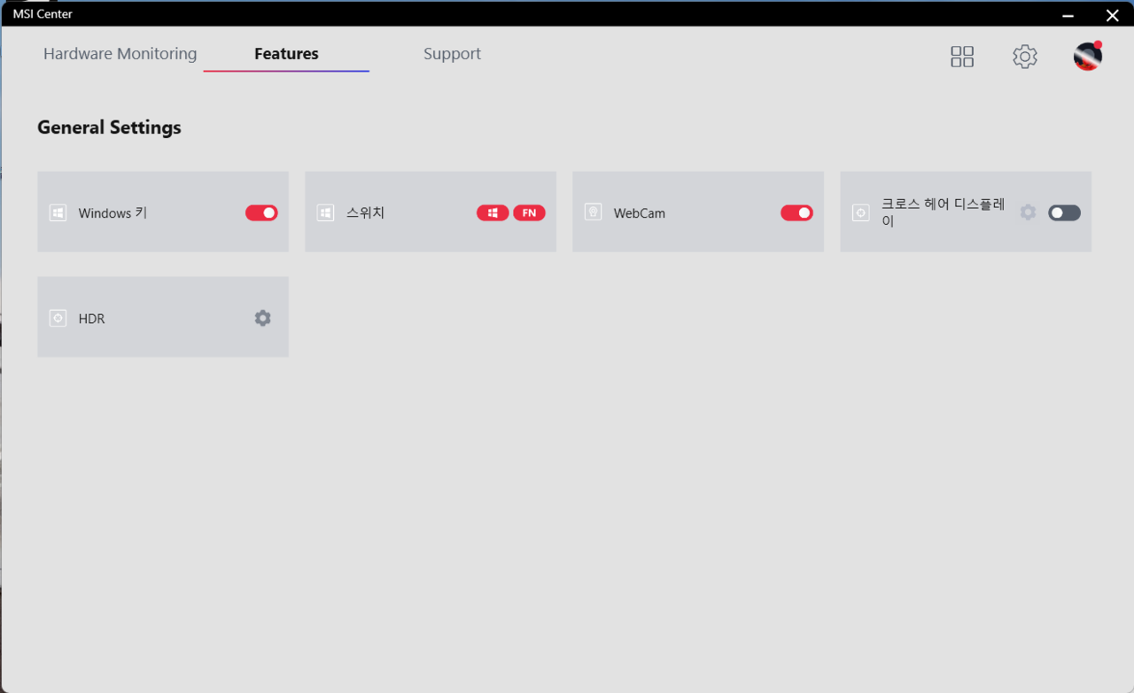Click the 크로스 헤어 디스플레이 tile icon
Image resolution: width=1134 pixels, height=693 pixels.
pos(860,213)
